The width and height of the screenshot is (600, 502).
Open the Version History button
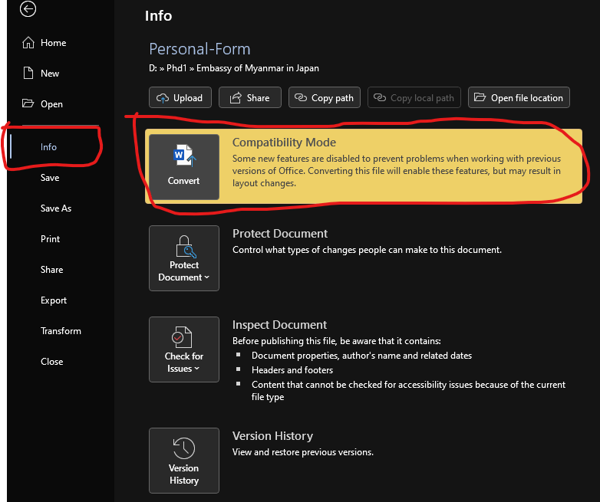tap(184, 461)
